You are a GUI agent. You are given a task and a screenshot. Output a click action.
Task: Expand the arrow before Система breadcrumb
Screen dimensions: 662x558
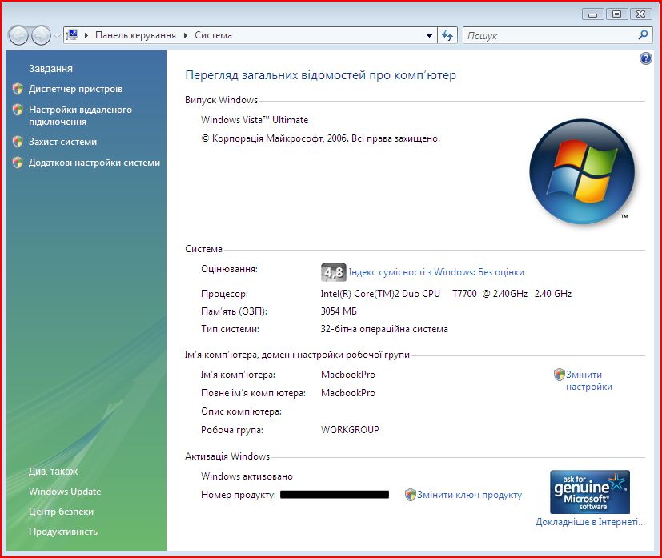point(186,35)
